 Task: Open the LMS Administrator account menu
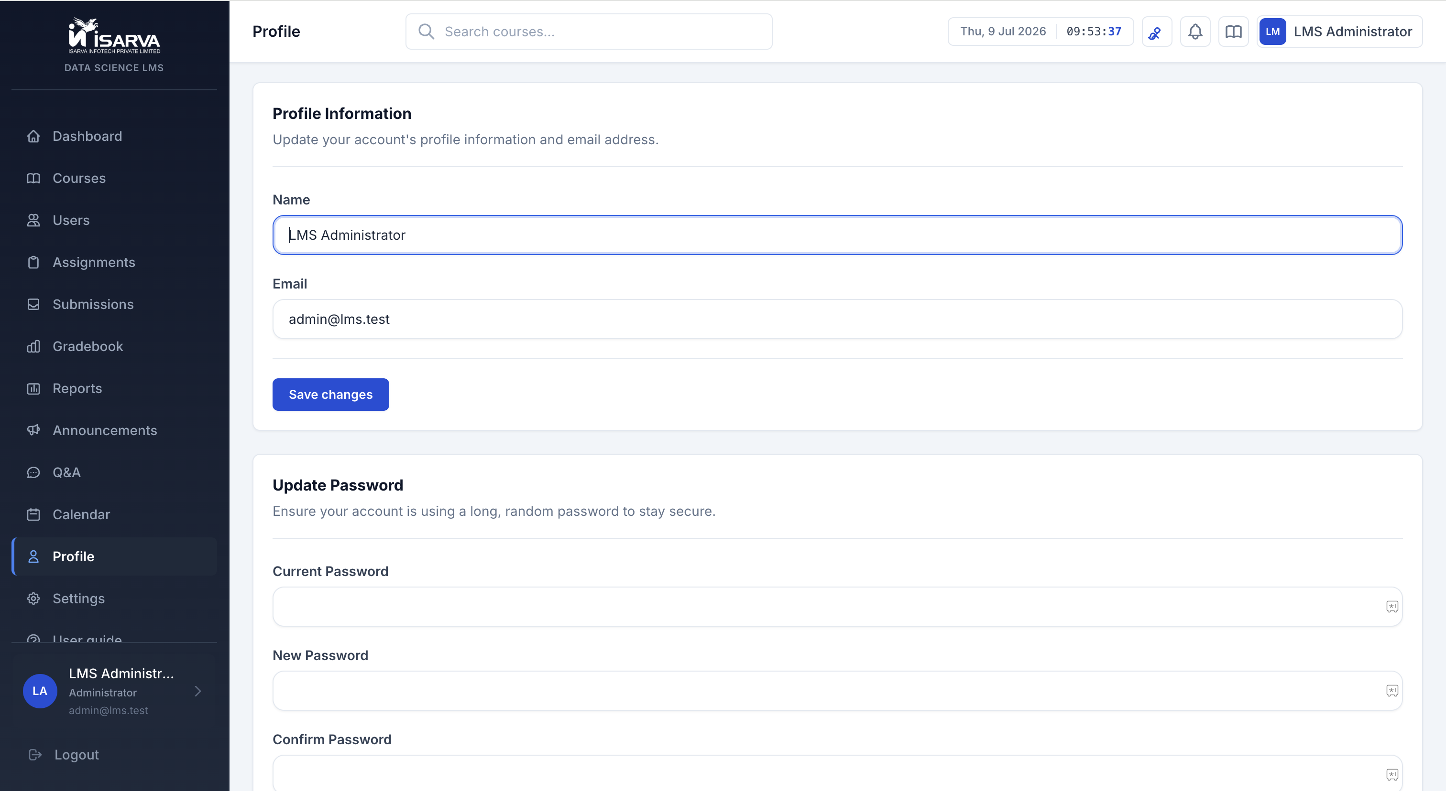[x=1339, y=32]
